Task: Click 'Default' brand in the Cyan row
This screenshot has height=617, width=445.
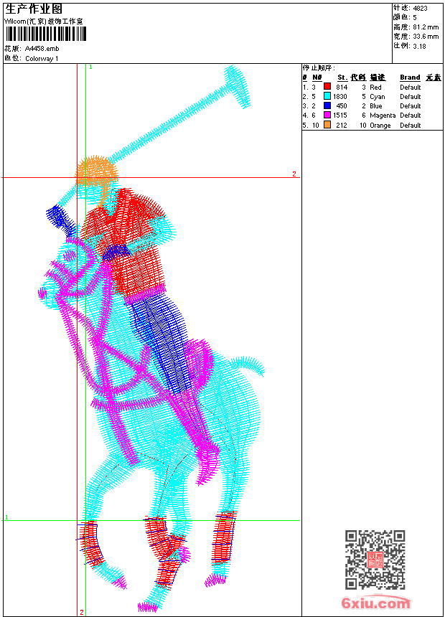Action: click(411, 96)
